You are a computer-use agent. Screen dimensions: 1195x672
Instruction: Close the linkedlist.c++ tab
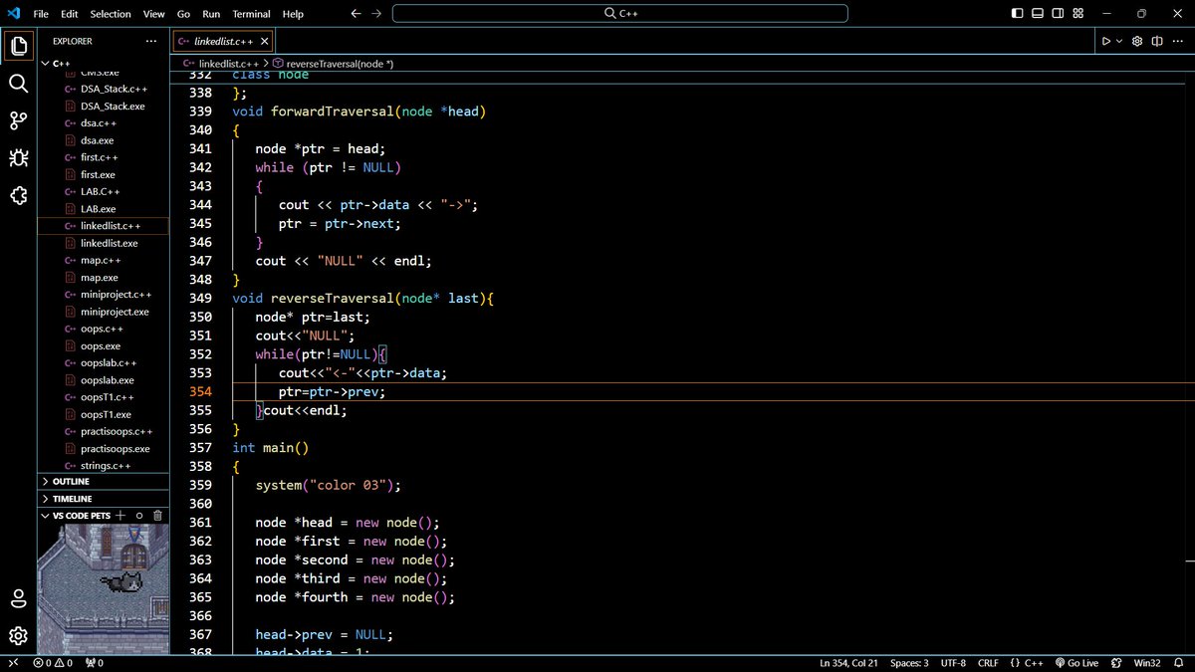[264, 41]
